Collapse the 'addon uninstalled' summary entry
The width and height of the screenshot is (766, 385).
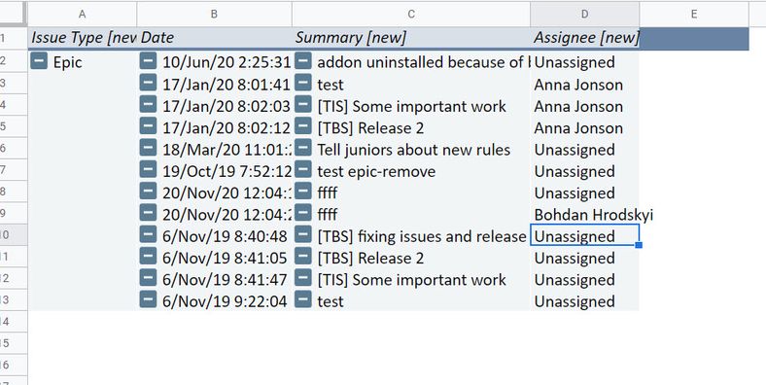pos(303,61)
